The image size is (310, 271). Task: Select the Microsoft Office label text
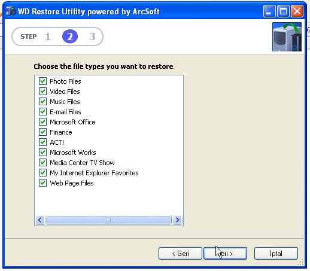(72, 122)
